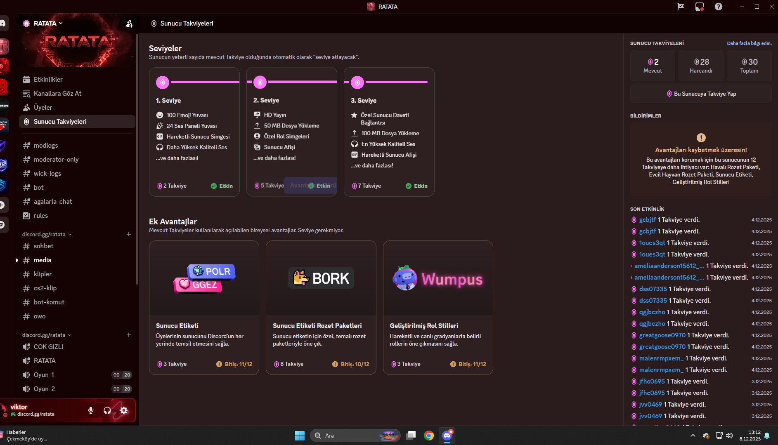Open the Windows notification bell
This screenshot has width=778, height=445.
[767, 436]
